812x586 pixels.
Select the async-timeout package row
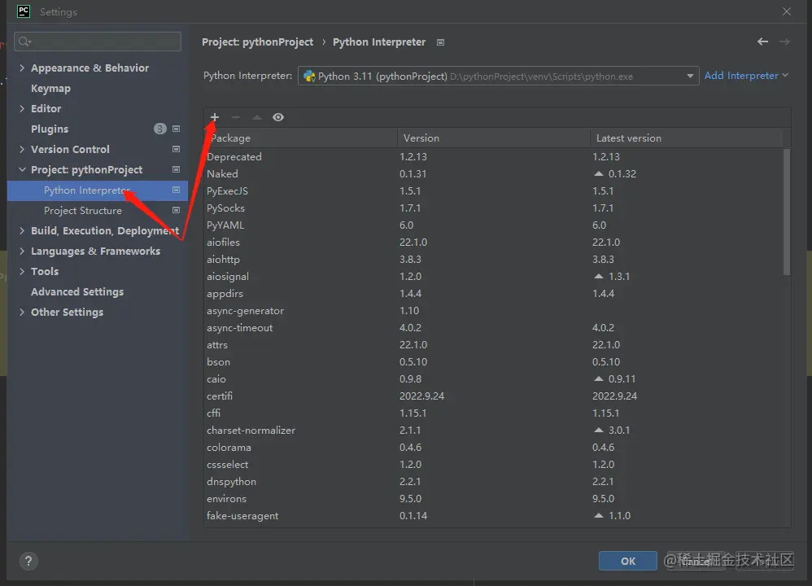pos(494,327)
